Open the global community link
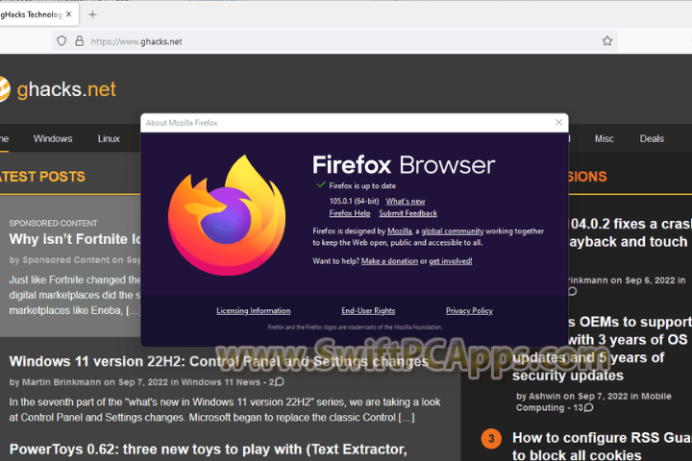692x461 pixels. (453, 231)
